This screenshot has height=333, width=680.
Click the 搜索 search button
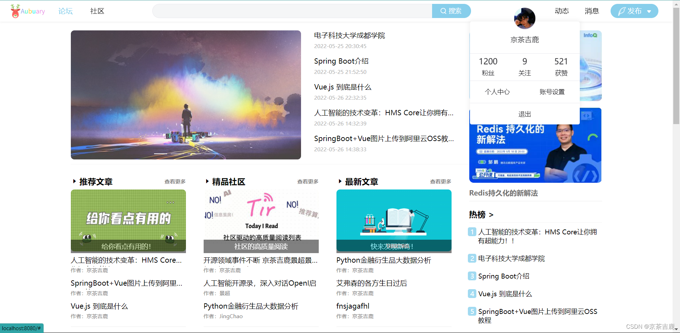click(451, 11)
